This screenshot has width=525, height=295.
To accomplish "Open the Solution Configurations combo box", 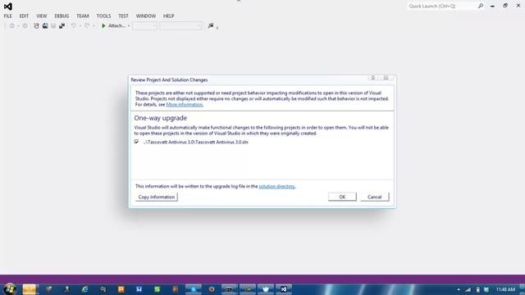I will pos(144,25).
